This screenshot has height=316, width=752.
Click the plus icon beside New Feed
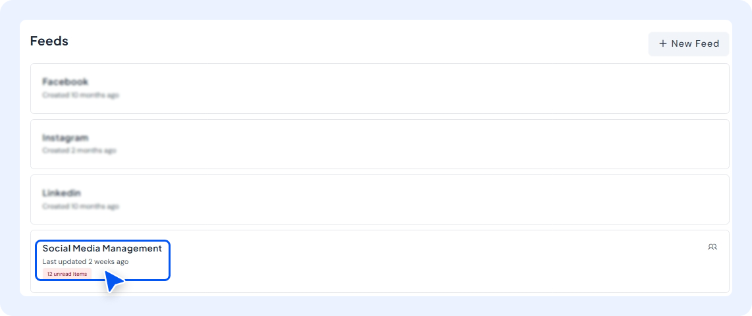click(663, 43)
